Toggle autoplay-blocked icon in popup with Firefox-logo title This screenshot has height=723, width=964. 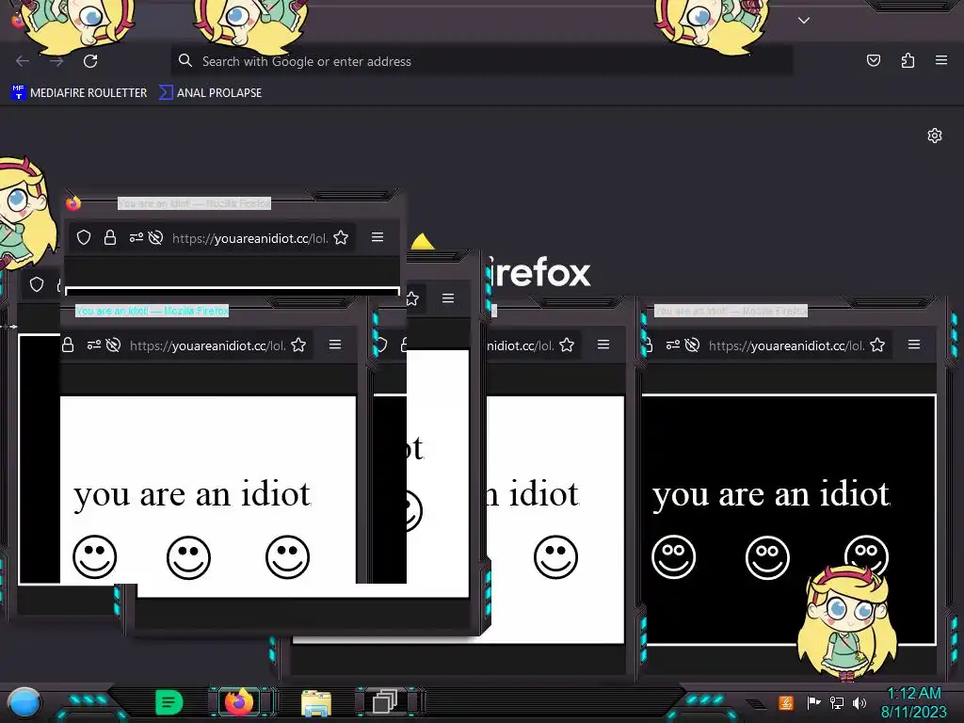155,237
